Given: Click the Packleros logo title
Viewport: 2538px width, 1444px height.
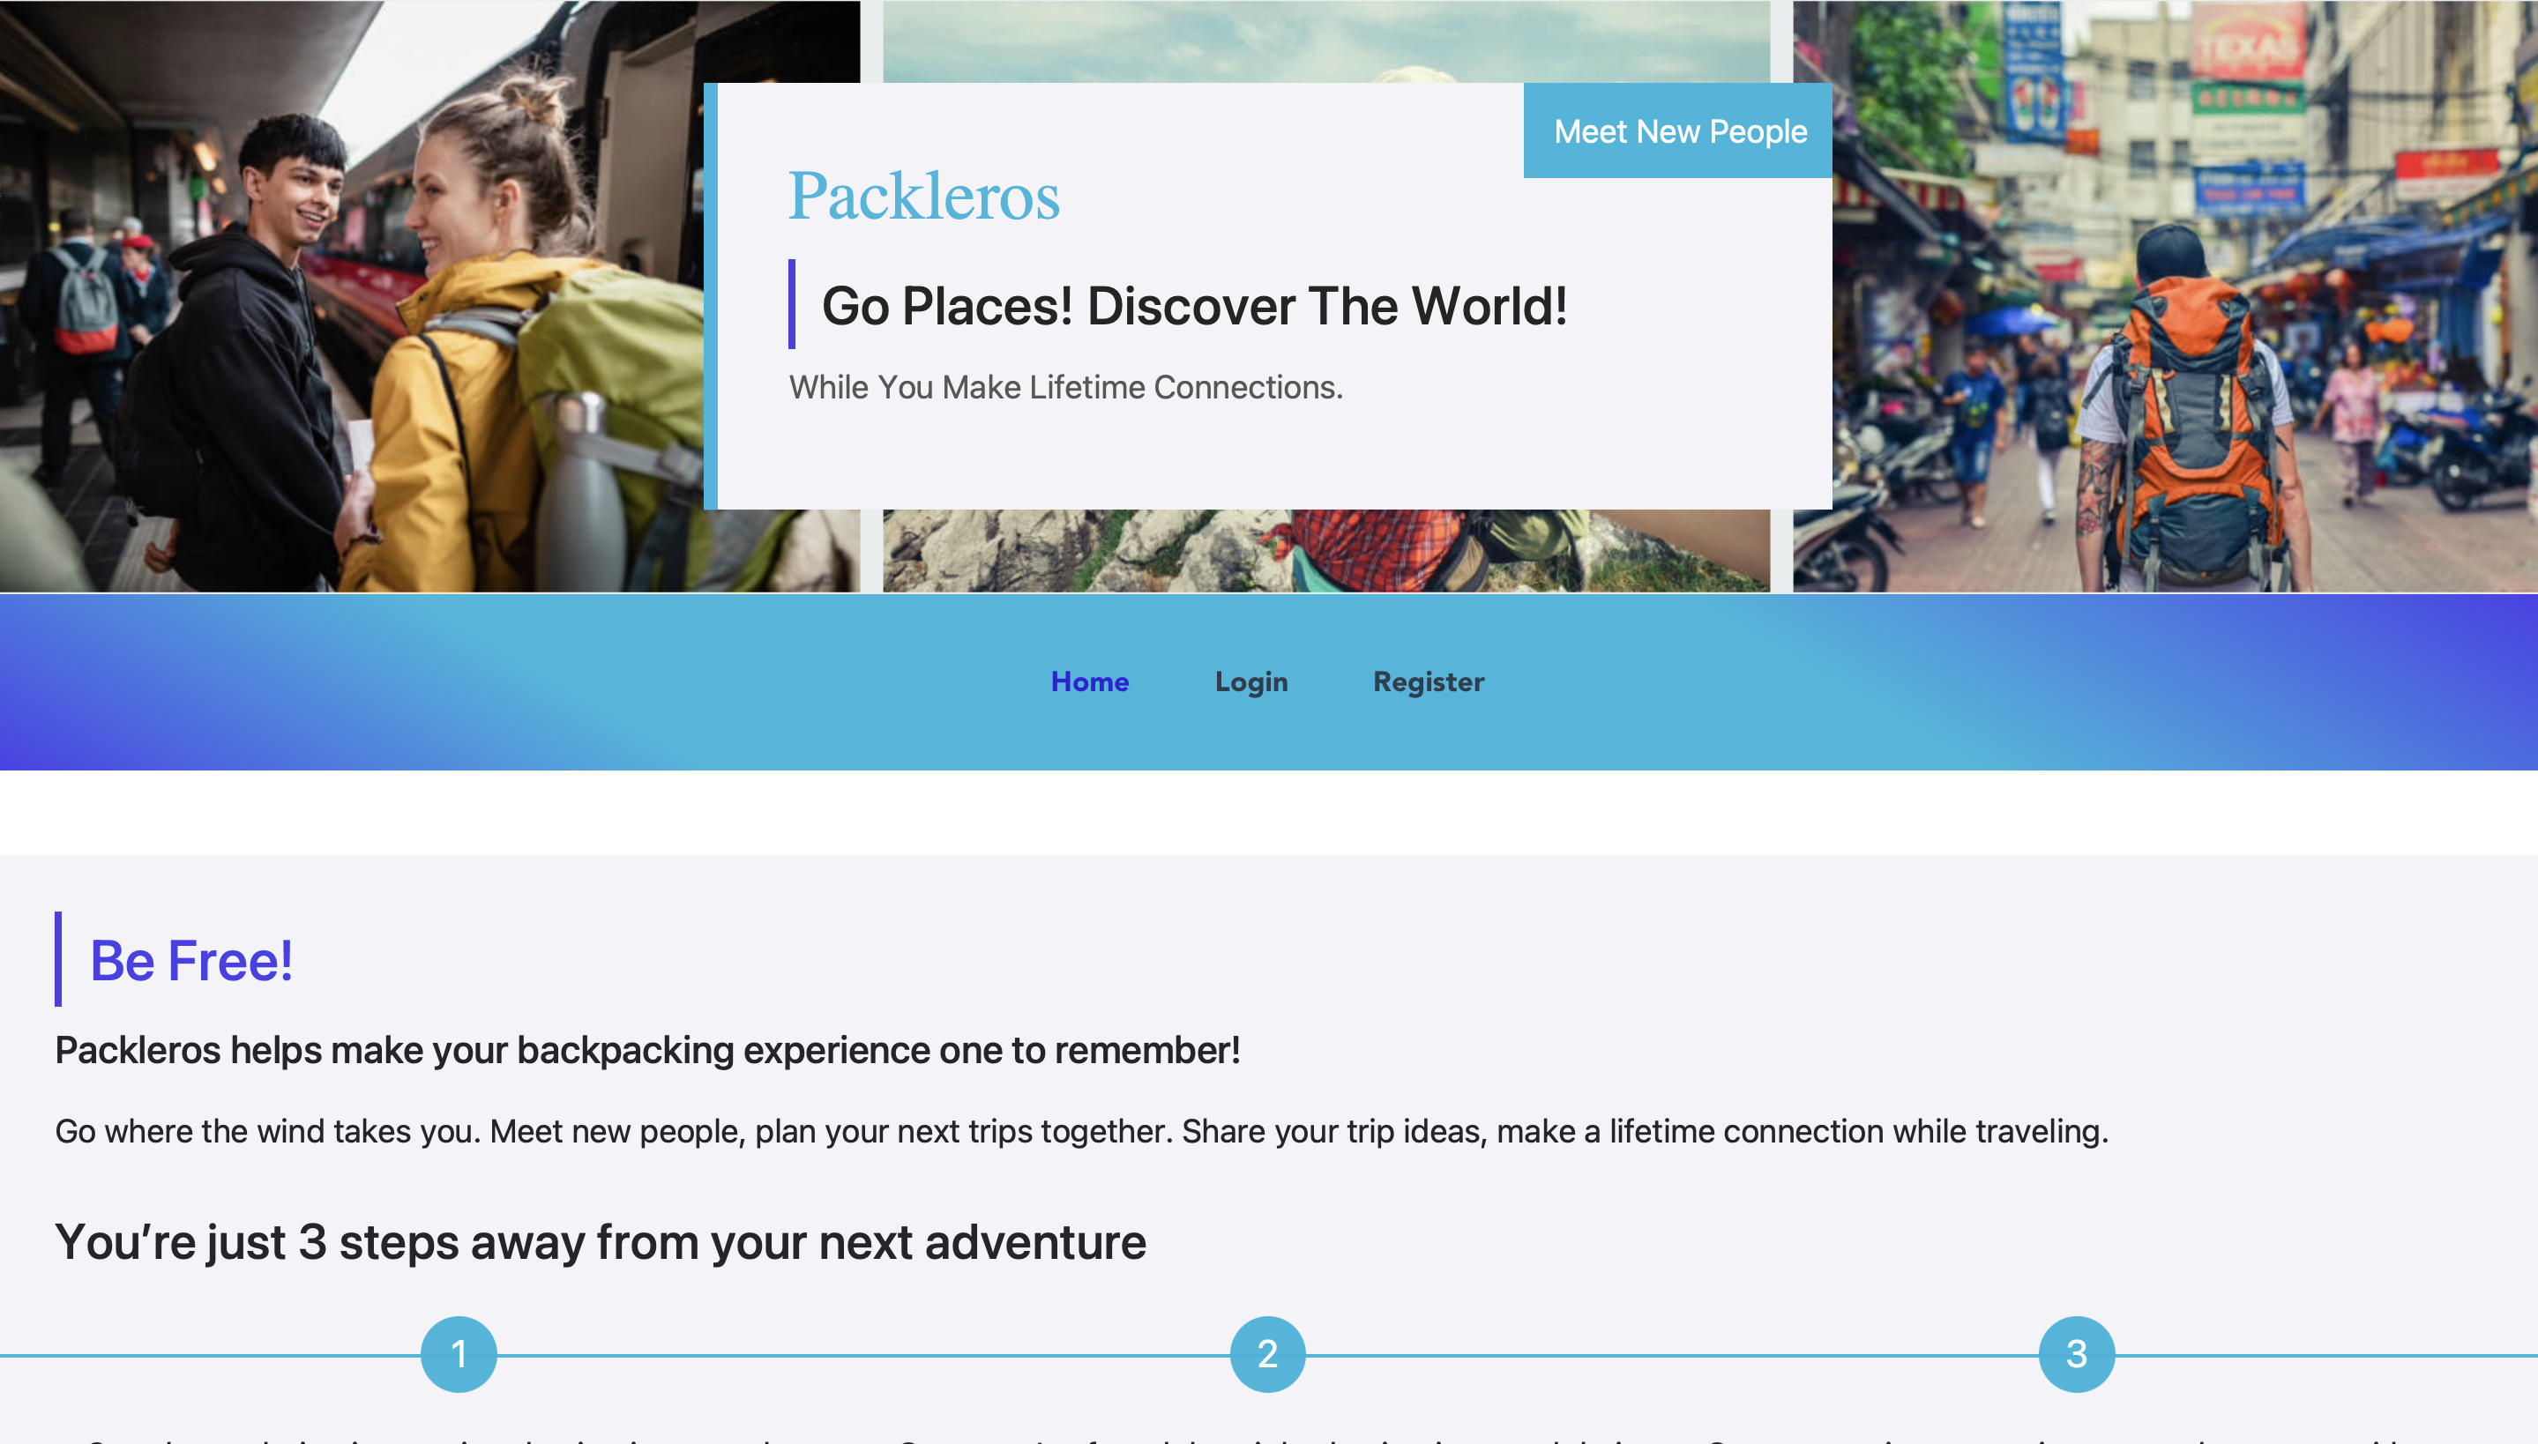Looking at the screenshot, I should click(x=924, y=196).
